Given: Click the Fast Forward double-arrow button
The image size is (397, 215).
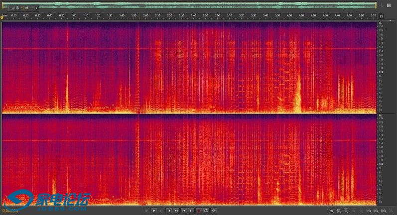Looking at the screenshot, I should coord(184,211).
